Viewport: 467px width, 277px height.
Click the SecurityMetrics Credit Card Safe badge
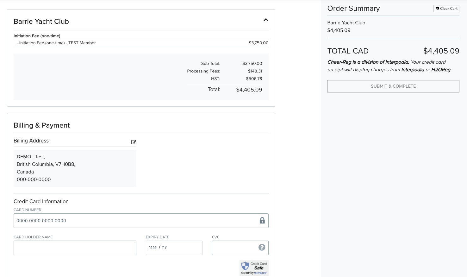pos(254,268)
